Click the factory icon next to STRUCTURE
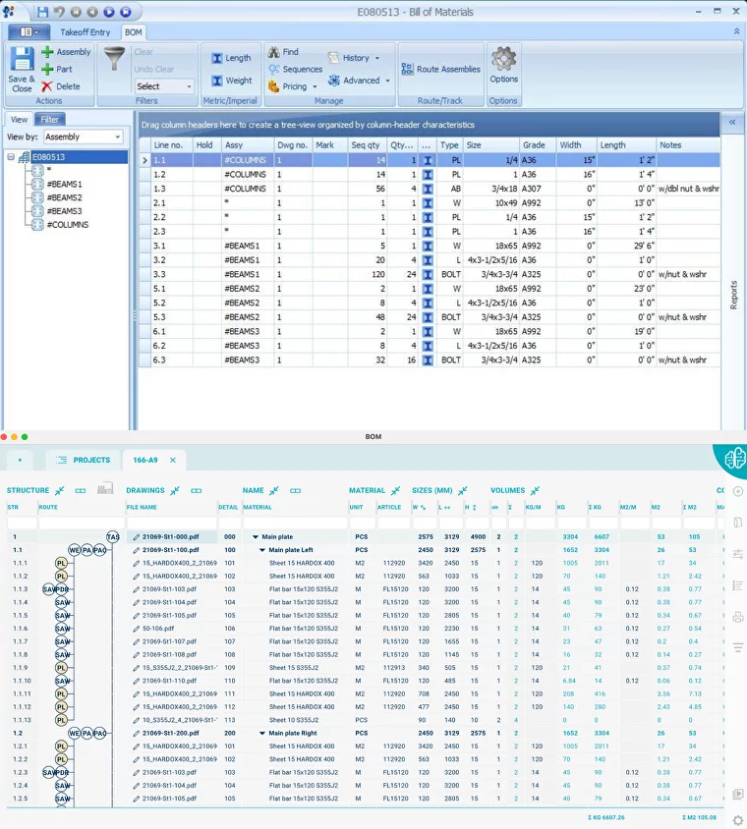 pos(105,489)
